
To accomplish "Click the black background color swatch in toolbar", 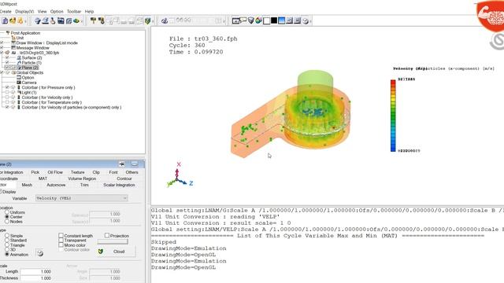I will point(274,21).
